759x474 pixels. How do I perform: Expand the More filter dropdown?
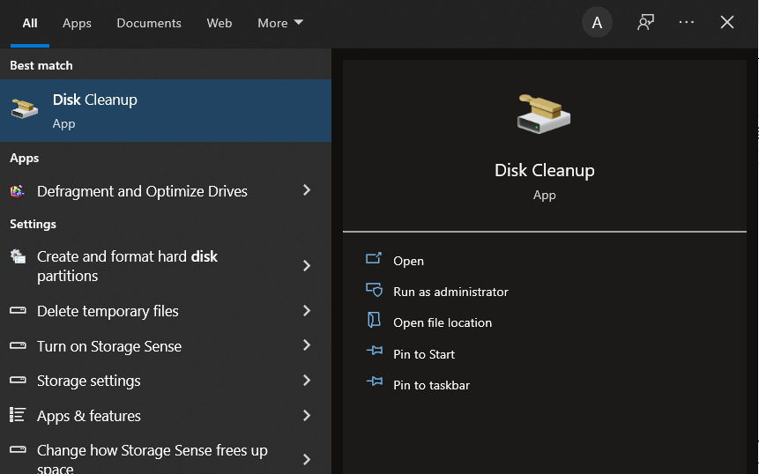pos(280,23)
